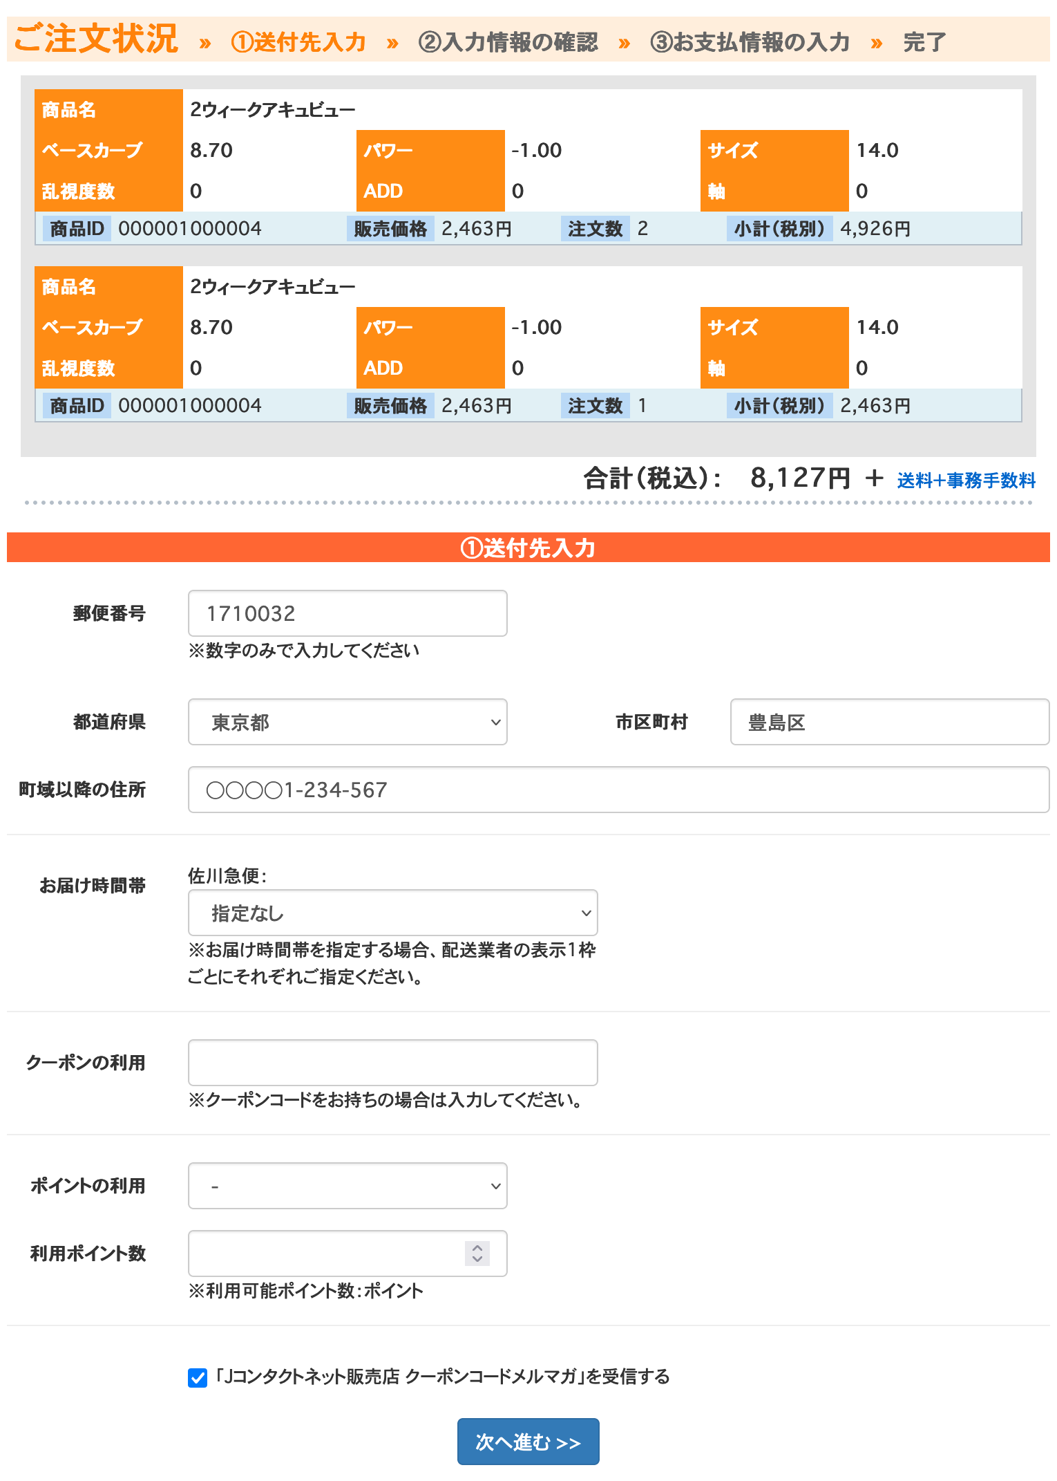Click the note ※数字のみで入力してください
The width and height of the screenshot is (1057, 1481).
(304, 651)
